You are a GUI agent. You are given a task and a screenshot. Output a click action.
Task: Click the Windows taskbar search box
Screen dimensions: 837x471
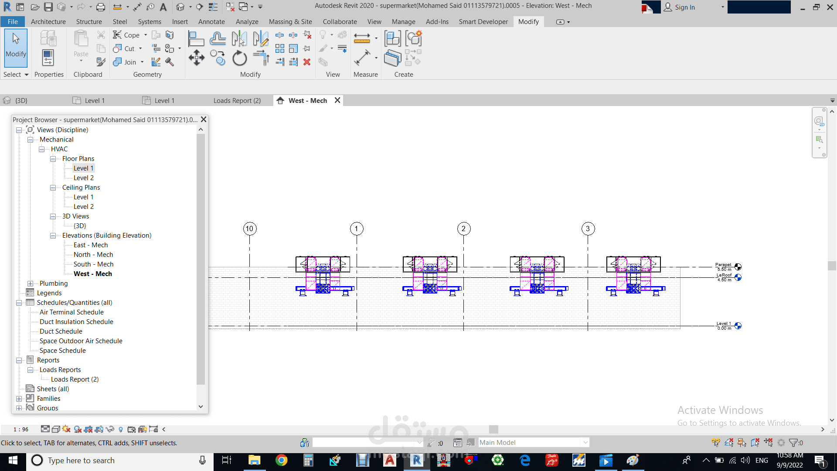[120, 461]
